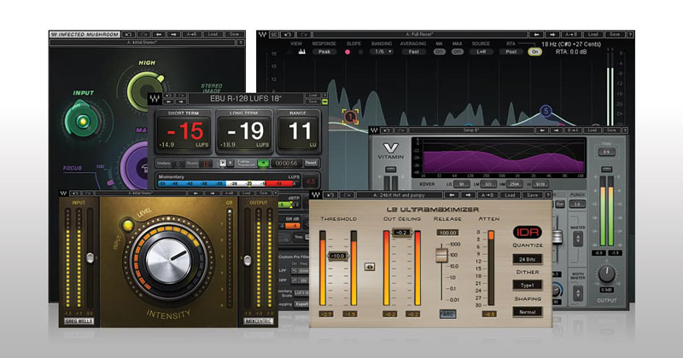Click Save in the EQ plugin toolbar

pyautogui.click(x=615, y=34)
